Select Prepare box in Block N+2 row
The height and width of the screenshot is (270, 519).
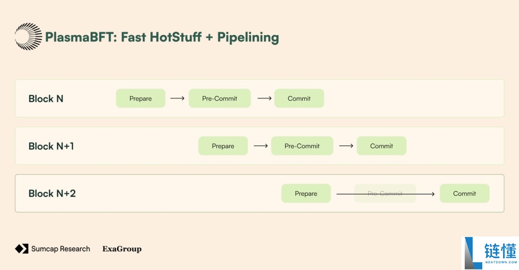(x=306, y=193)
